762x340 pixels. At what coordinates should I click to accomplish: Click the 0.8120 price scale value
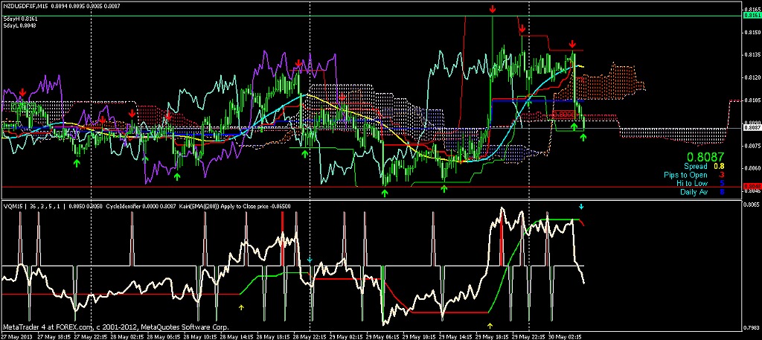coord(753,77)
